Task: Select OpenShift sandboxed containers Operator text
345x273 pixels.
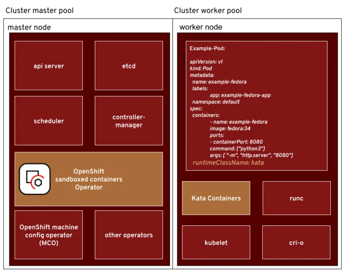Action: (x=89, y=179)
